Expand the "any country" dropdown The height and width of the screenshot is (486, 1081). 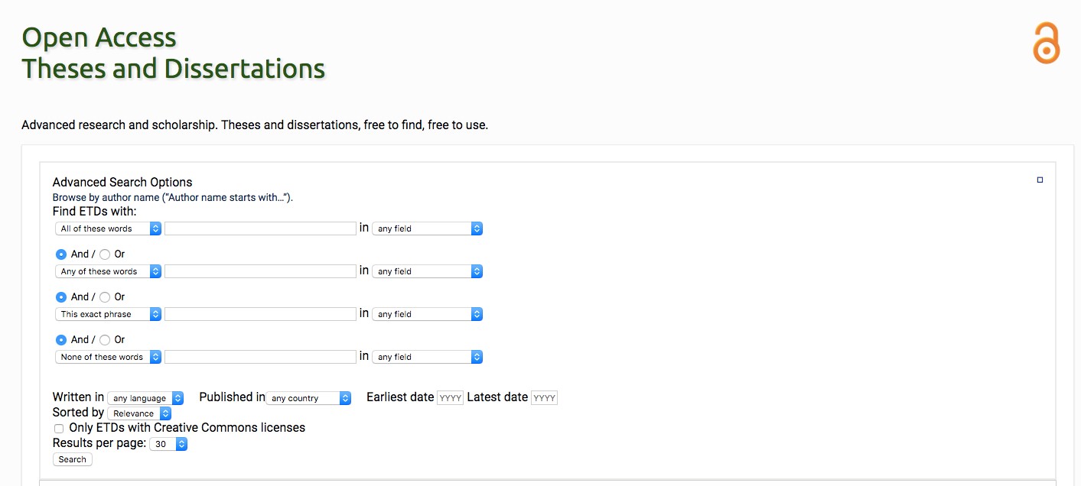tap(308, 398)
